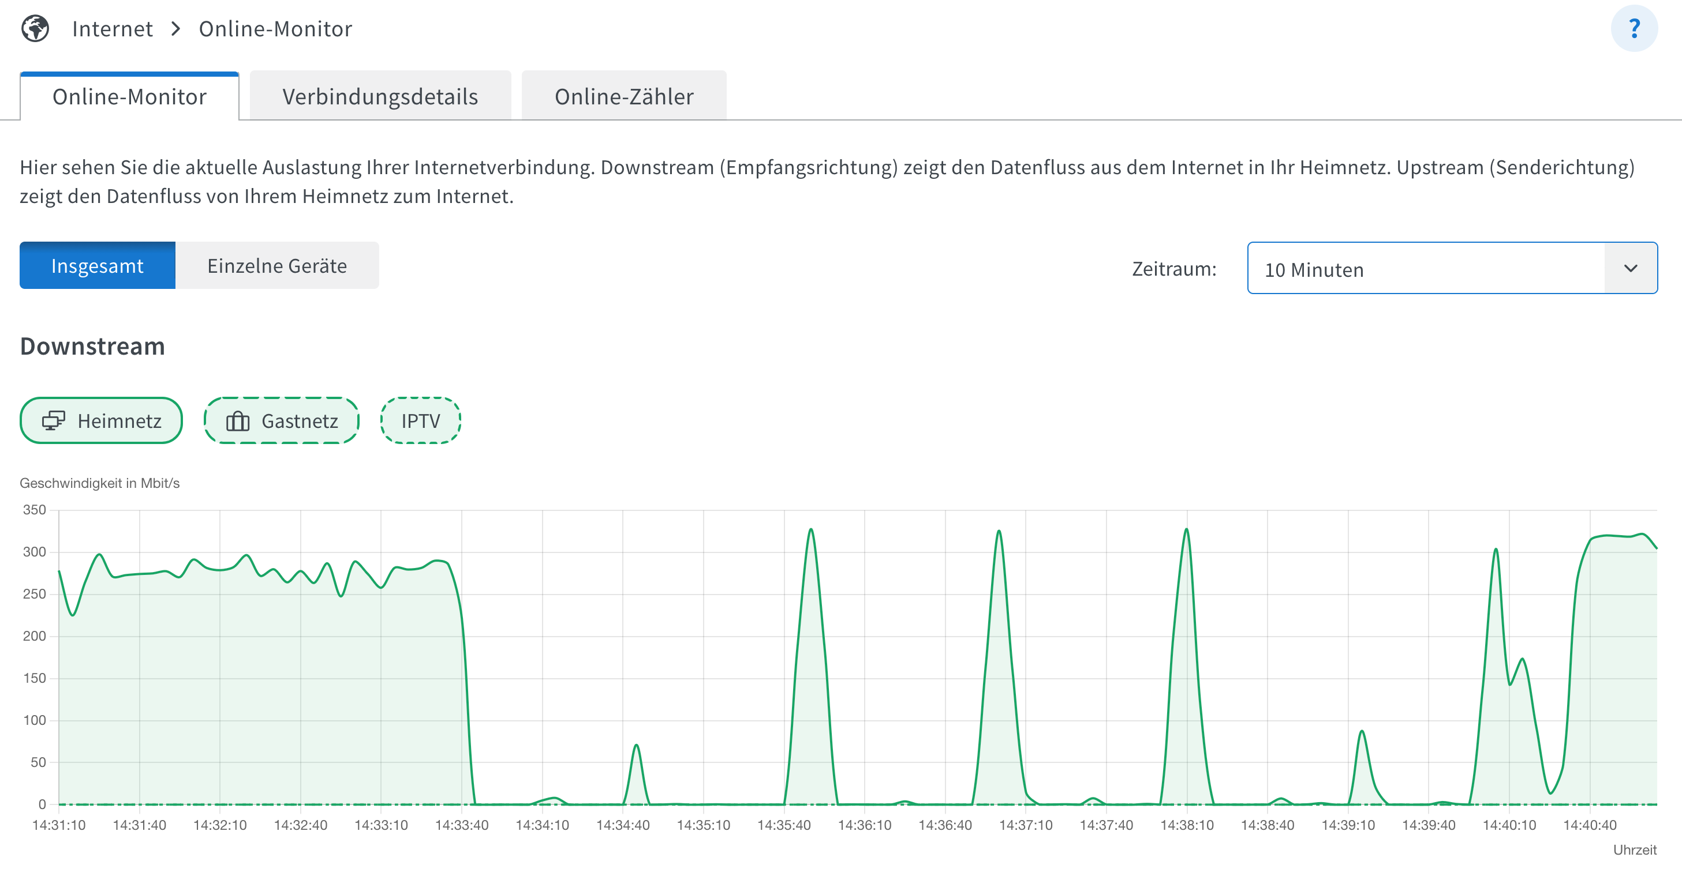This screenshot has height=880, width=1682.
Task: Click the globe icon beside Internet
Action: (35, 29)
